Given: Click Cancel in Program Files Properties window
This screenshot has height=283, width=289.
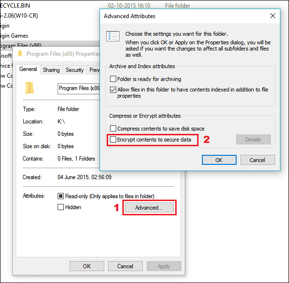Looking at the screenshot, I should (x=125, y=266).
